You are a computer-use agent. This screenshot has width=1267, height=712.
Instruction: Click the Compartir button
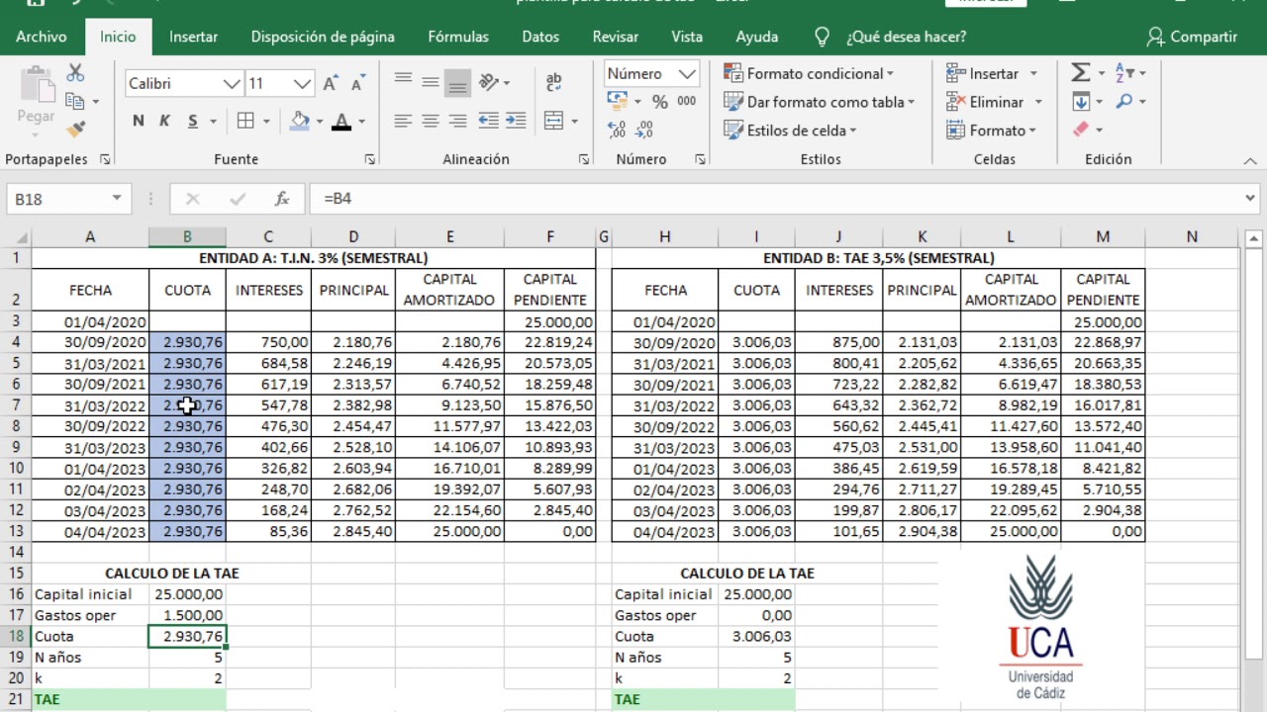(1192, 37)
